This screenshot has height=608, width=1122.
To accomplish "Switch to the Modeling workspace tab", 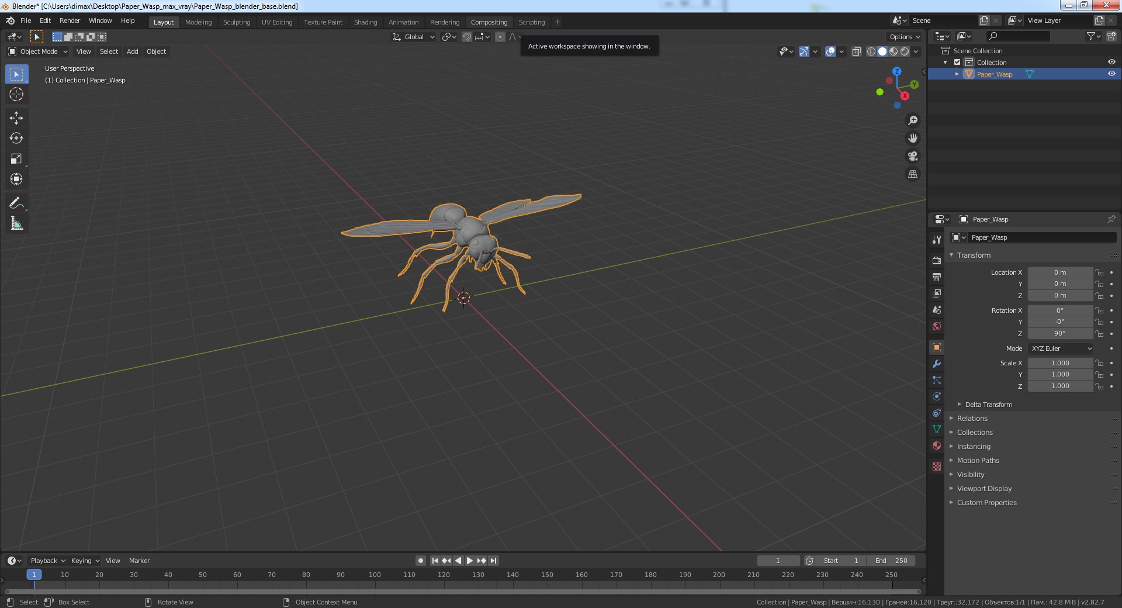I will click(x=198, y=22).
